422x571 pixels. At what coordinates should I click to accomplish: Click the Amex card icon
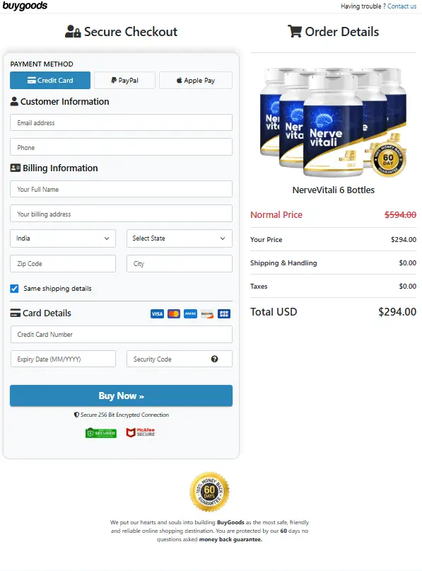[x=190, y=313]
